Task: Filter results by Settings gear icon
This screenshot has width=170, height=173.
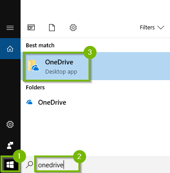Action: (x=73, y=28)
